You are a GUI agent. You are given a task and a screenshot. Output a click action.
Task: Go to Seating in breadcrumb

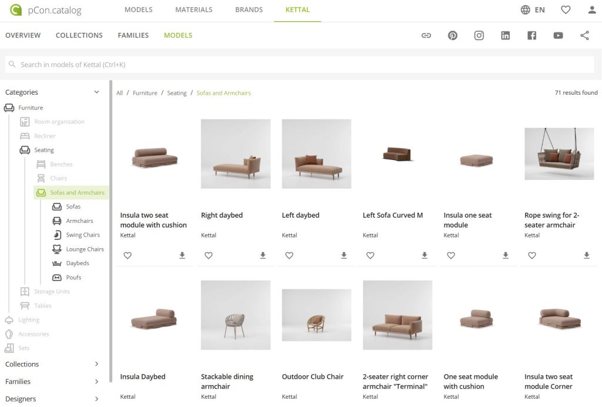click(176, 93)
